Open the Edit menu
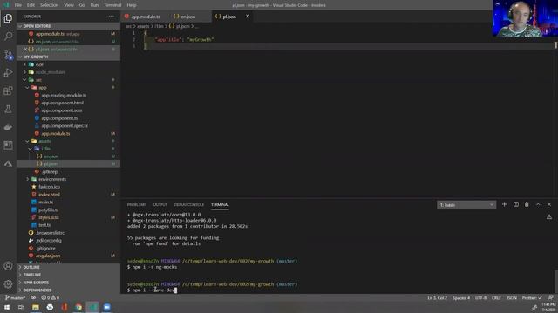Viewport: 558px width, 313px height. 31,5
